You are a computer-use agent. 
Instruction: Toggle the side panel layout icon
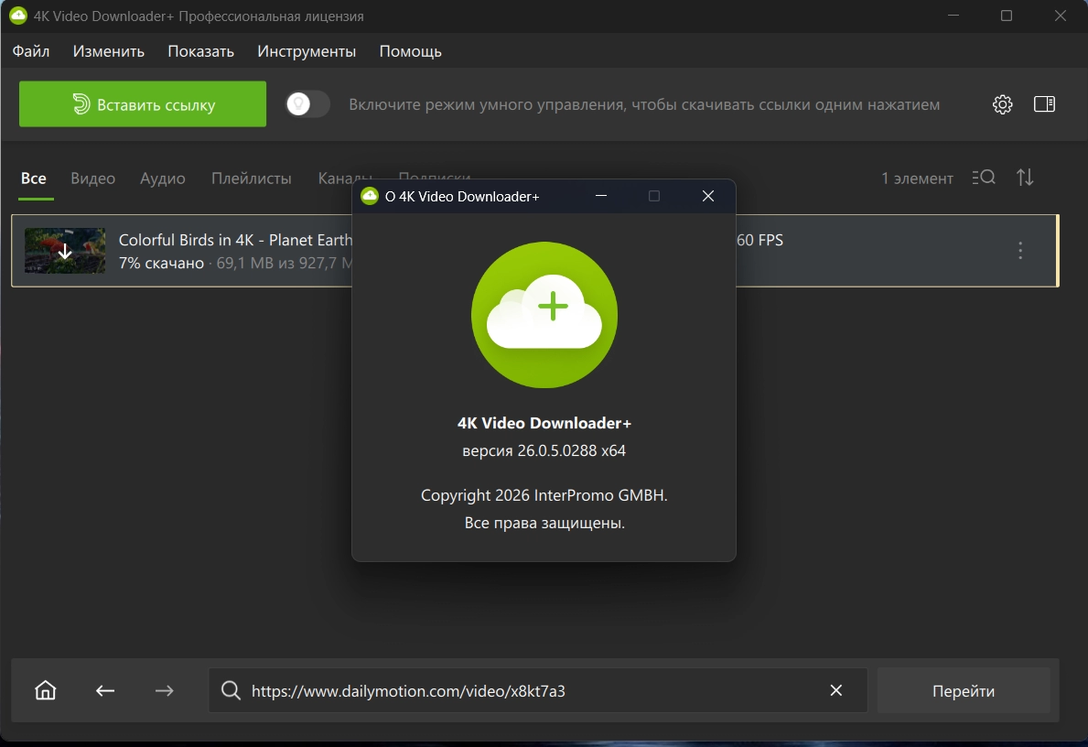(1044, 104)
